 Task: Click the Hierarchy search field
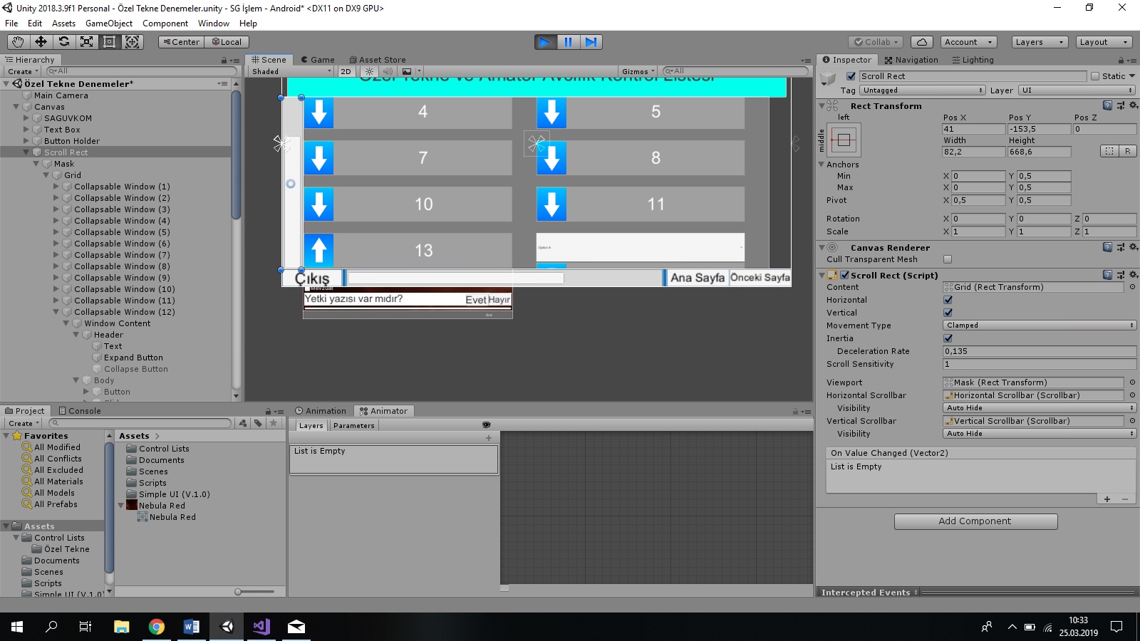click(141, 71)
